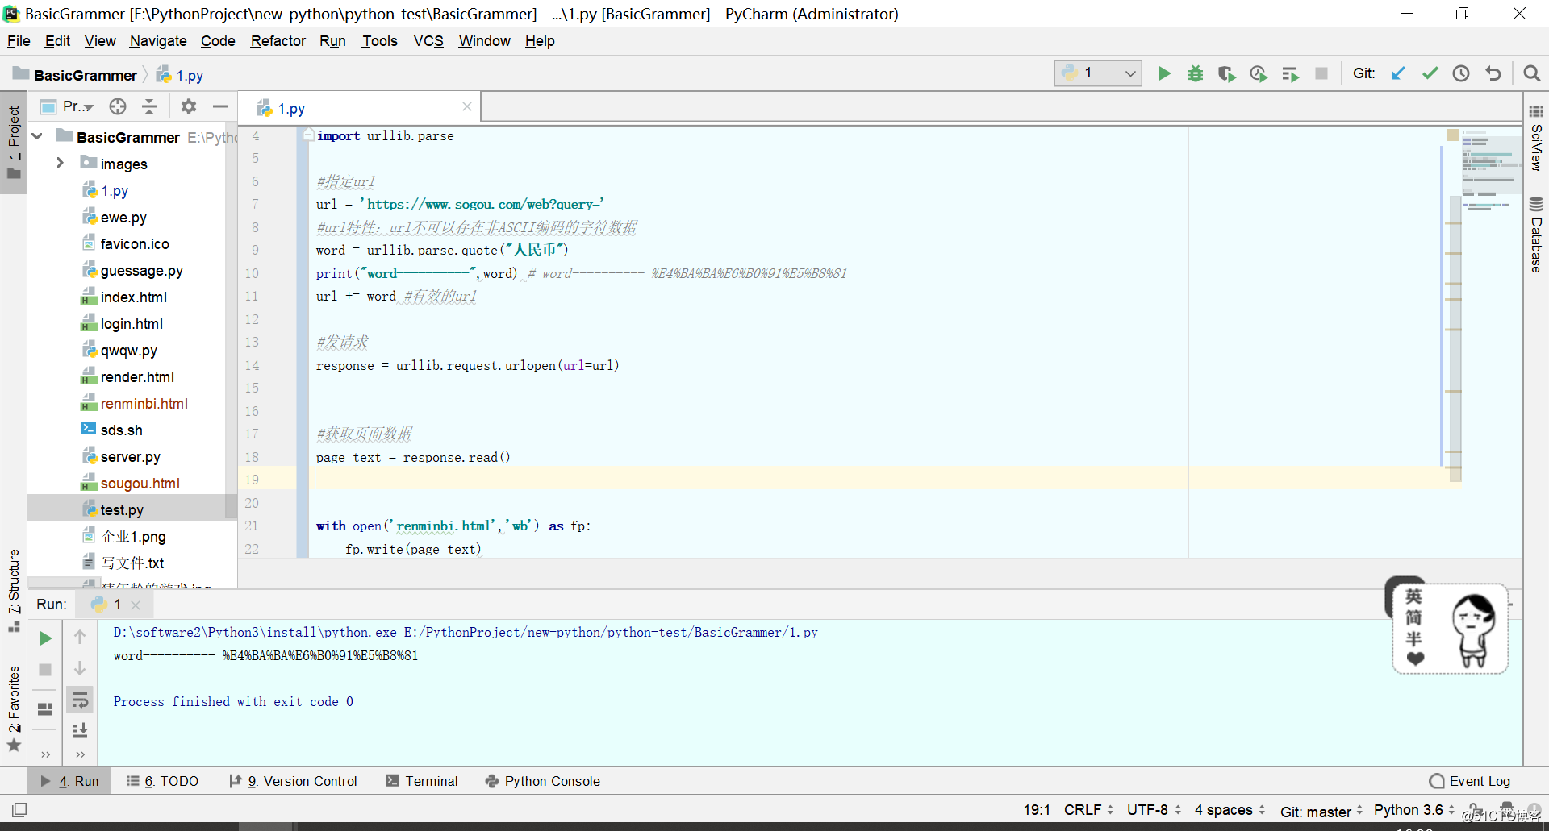Toggle soft-wrap in Run console
The width and height of the screenshot is (1549, 831).
(x=80, y=700)
